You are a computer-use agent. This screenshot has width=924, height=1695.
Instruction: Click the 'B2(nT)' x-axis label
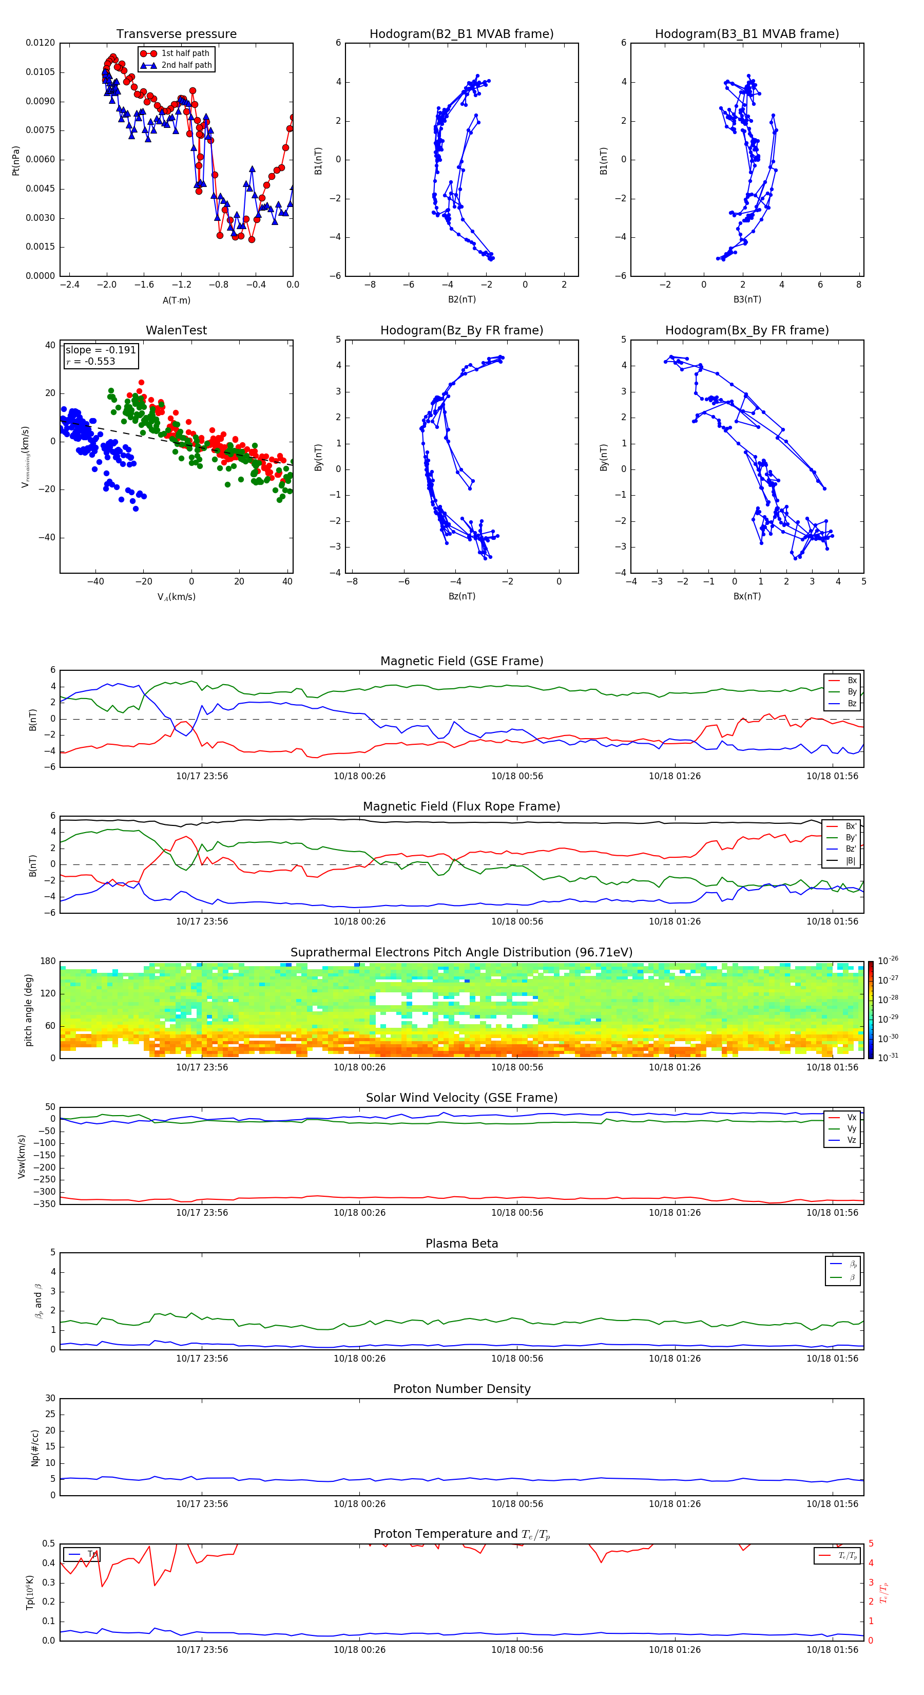[461, 299]
